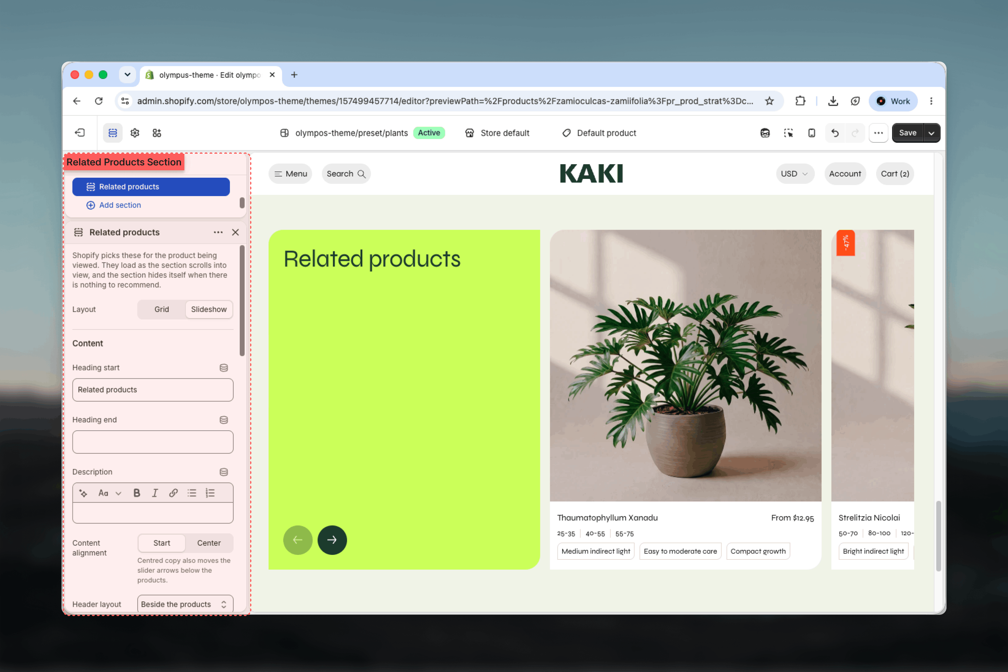
Task: Click the Description text area
Action: click(x=152, y=513)
